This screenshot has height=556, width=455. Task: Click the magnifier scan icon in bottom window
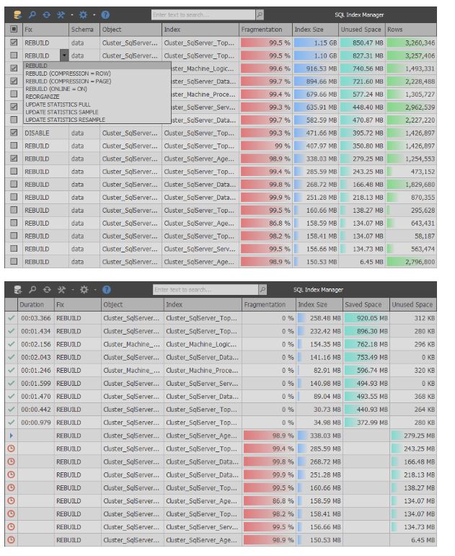pyautogui.click(x=32, y=290)
